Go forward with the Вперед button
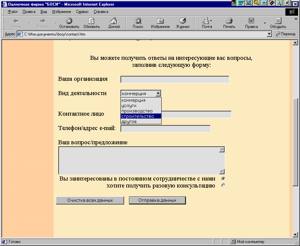The height and width of the screenshot is (246, 300). coord(43,23)
